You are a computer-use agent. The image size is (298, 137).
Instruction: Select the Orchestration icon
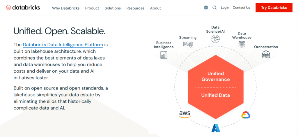point(266,54)
